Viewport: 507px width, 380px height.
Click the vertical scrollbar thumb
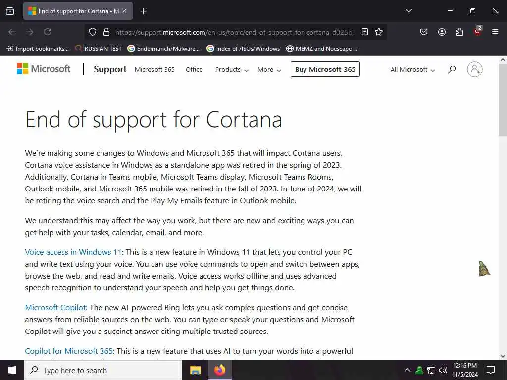(x=503, y=101)
